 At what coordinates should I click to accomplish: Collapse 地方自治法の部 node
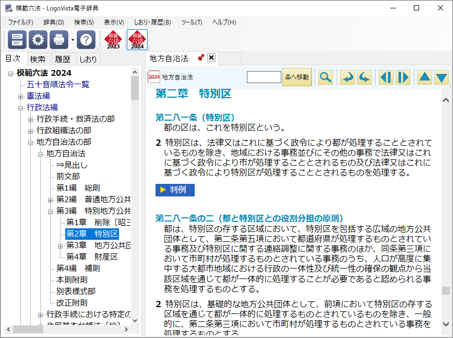click(30, 143)
